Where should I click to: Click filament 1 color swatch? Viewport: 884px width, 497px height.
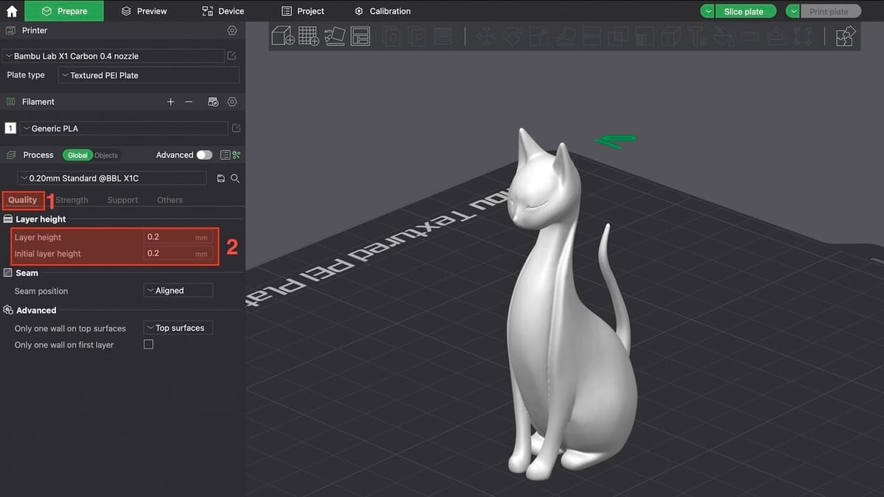pyautogui.click(x=10, y=128)
